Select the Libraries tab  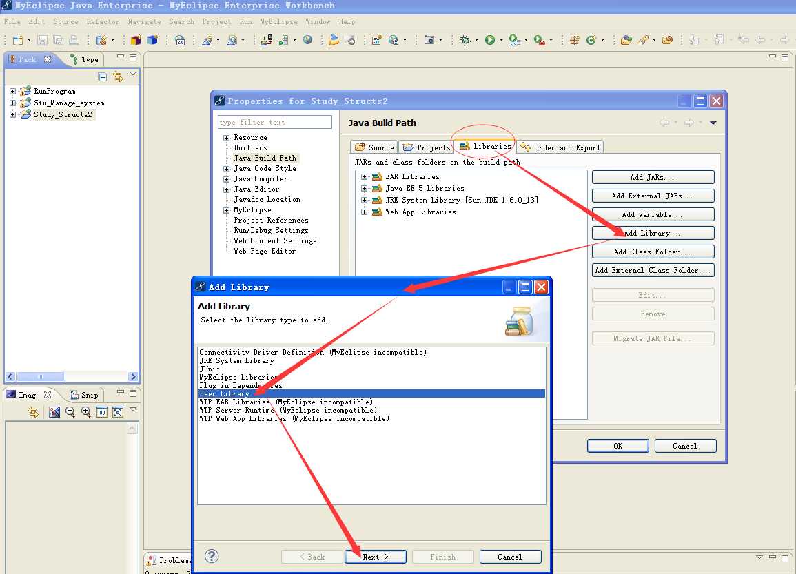(x=485, y=146)
